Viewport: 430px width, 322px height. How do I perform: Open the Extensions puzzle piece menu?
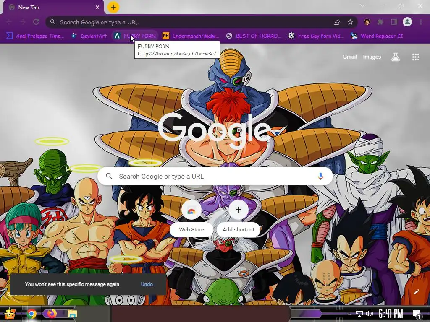(x=380, y=22)
